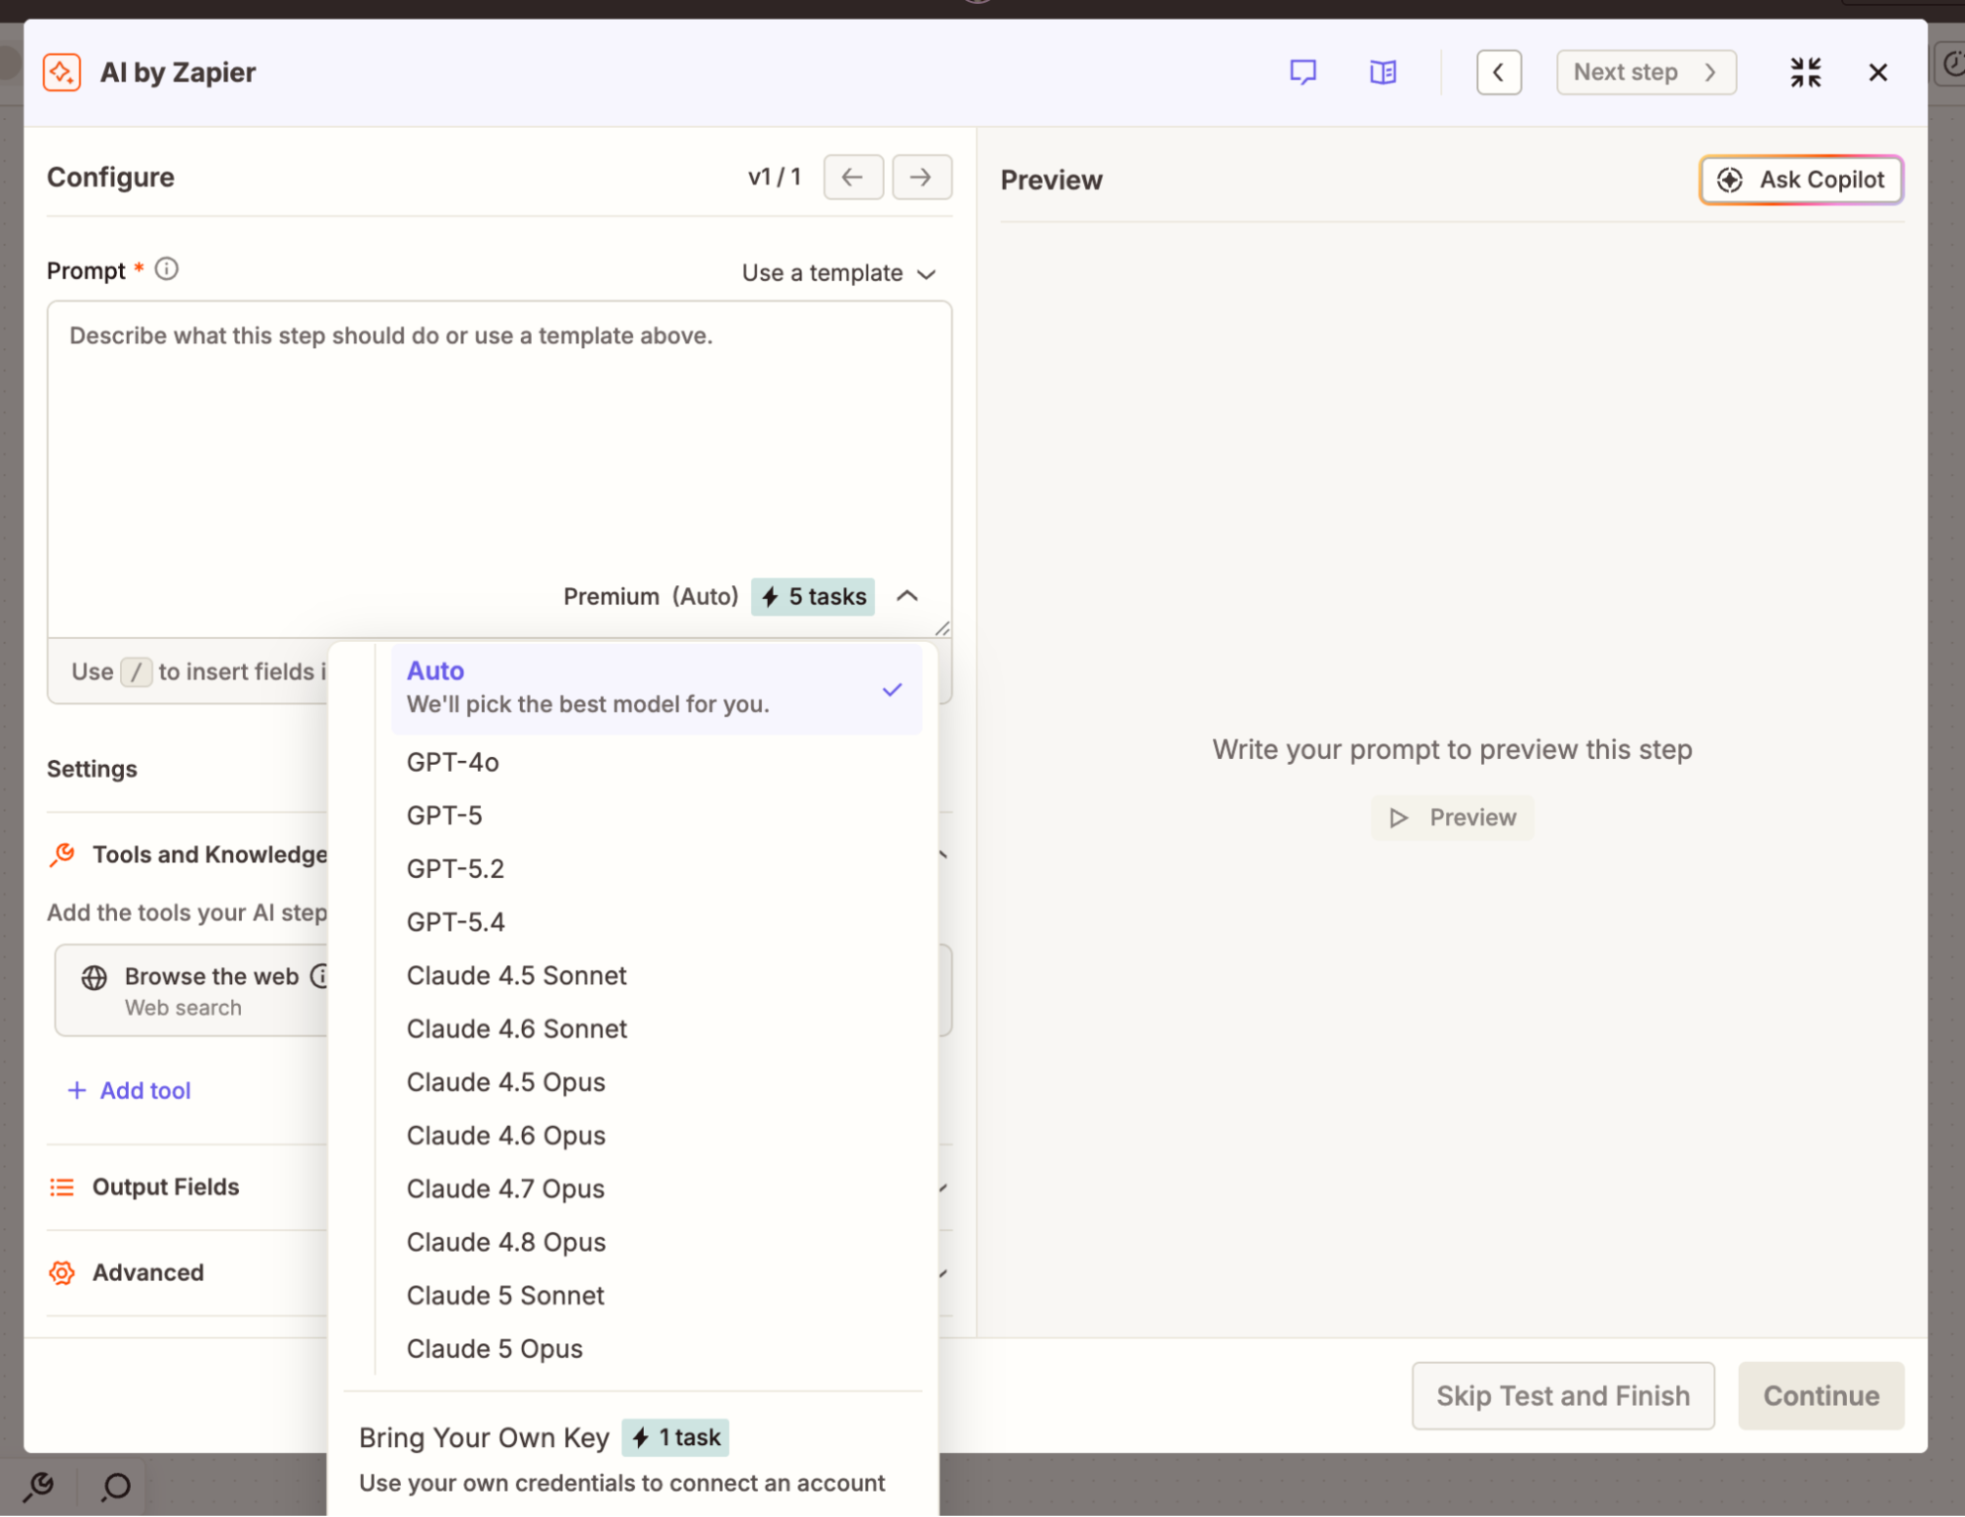
Task: Pick Claude 4.6 Sonnet model
Action: point(656,1029)
